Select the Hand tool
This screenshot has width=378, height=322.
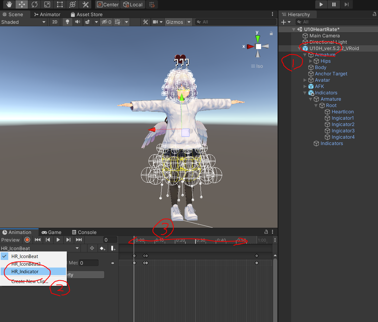tap(9, 4)
